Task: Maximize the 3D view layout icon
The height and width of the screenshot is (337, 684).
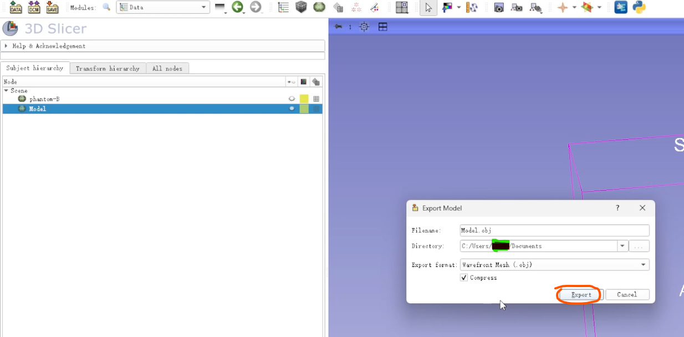Action: click(x=382, y=26)
